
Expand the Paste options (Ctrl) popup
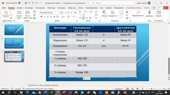tap(87, 79)
